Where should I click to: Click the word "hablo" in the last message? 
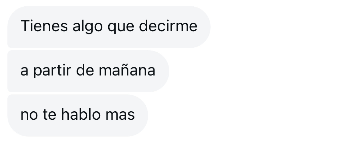point(81,114)
